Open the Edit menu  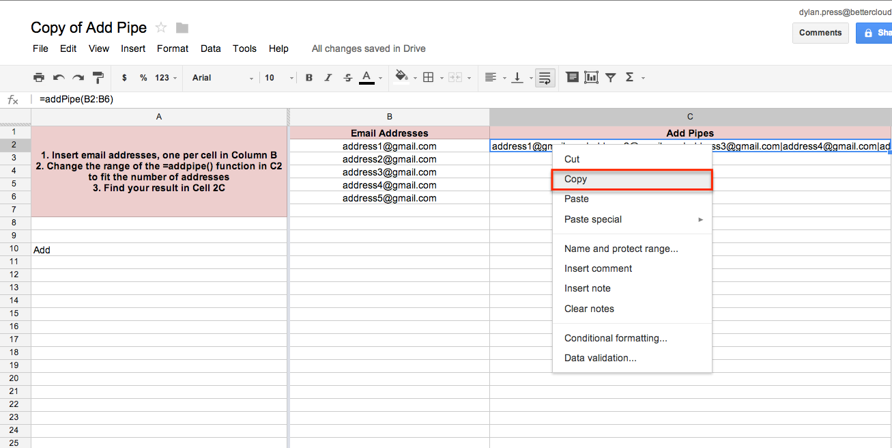tap(68, 48)
